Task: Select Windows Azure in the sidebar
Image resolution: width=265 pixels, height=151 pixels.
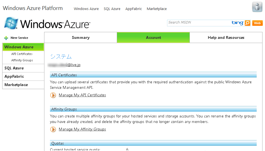Action: (23, 47)
